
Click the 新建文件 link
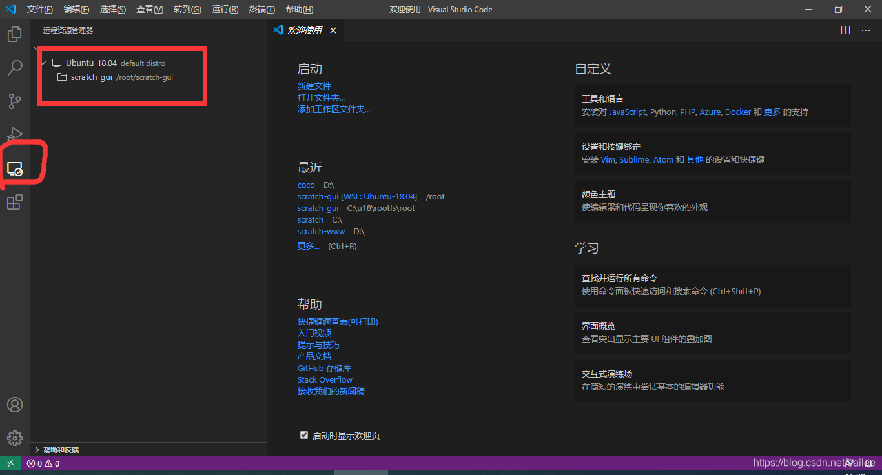(314, 86)
